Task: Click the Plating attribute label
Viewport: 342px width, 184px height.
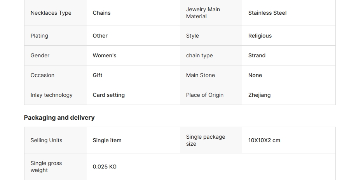Action: coord(39,36)
